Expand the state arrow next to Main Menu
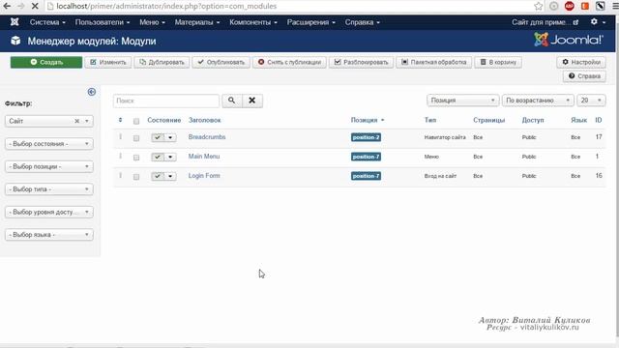 coord(170,157)
